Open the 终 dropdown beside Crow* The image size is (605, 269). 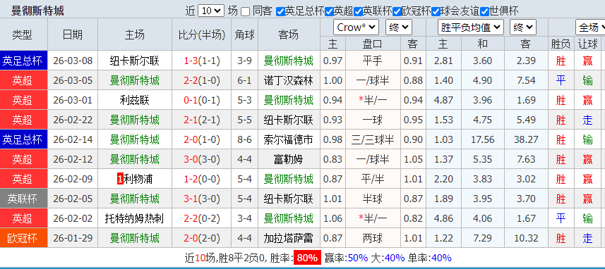coord(399,27)
